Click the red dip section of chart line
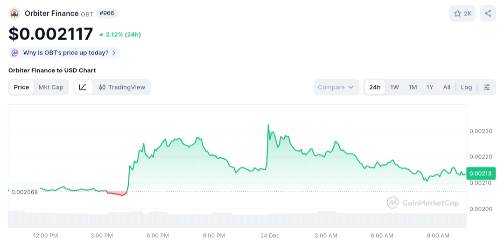 click(117, 194)
